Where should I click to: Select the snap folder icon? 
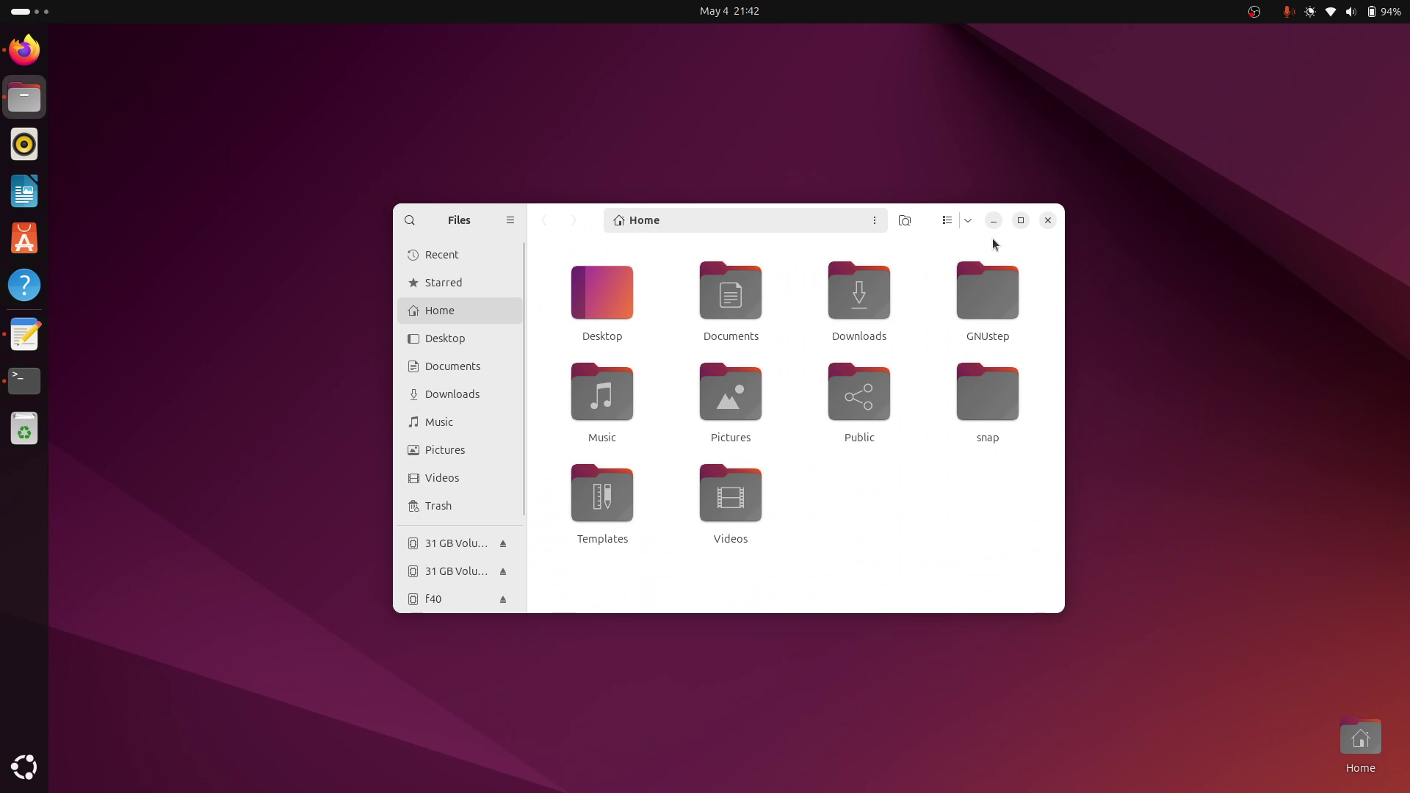point(988,393)
